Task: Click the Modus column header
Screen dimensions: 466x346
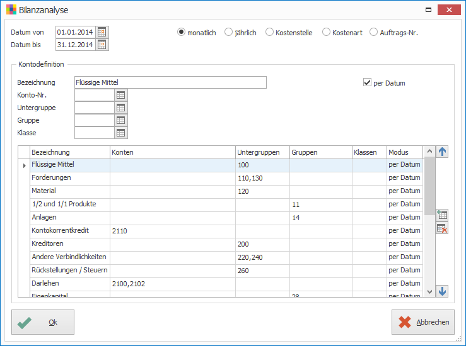Action: click(x=404, y=152)
